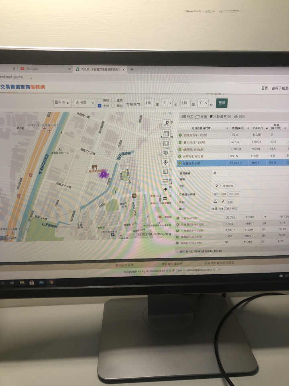Click the 周邊設施 nearby facilities button
Image resolution: width=289 pixels, height=386 pixels.
(228, 186)
